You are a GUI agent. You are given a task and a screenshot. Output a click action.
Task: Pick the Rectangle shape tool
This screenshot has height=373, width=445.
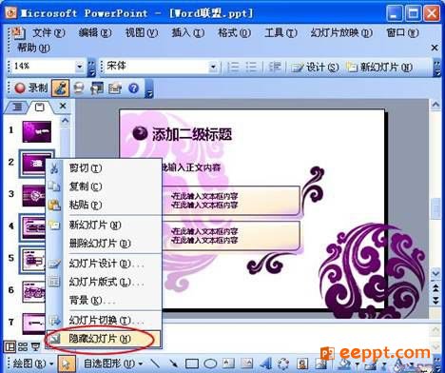point(192,363)
